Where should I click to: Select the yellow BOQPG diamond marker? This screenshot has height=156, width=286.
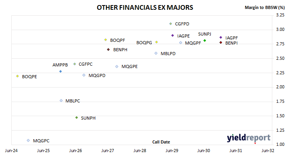(x=156, y=42)
